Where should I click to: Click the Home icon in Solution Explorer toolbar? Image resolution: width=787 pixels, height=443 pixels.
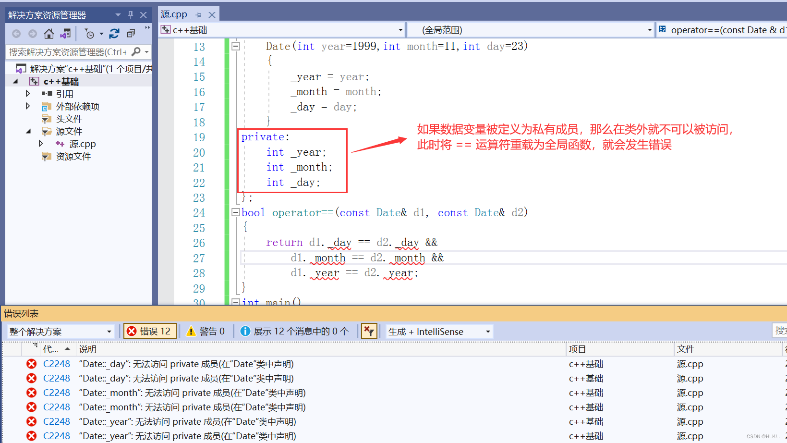pyautogui.click(x=48, y=34)
